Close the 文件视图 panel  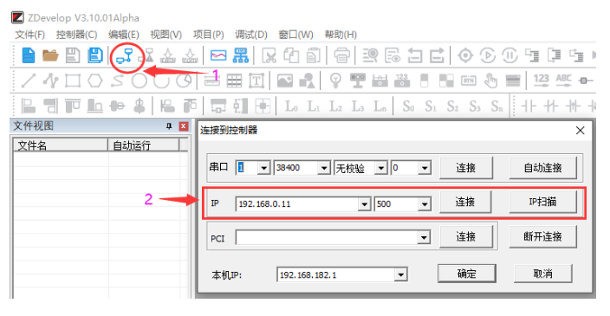tap(183, 126)
